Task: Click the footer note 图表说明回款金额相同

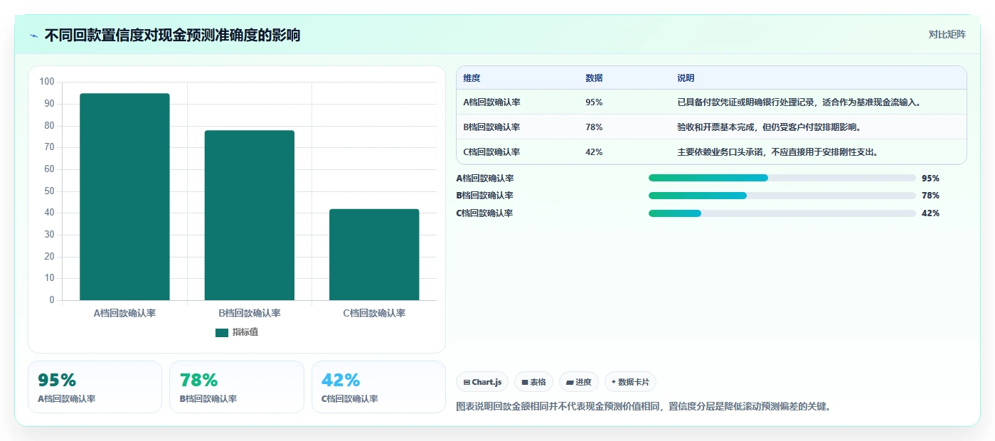Action: pyautogui.click(x=643, y=407)
